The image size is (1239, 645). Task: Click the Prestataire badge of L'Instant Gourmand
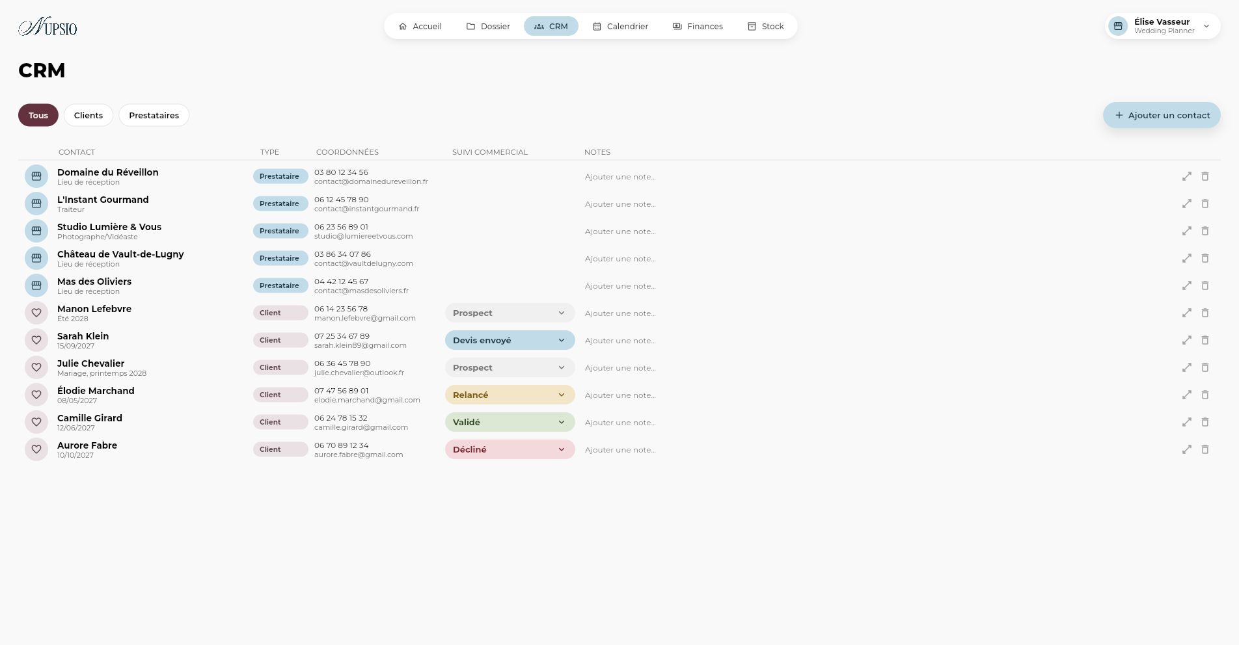[280, 204]
